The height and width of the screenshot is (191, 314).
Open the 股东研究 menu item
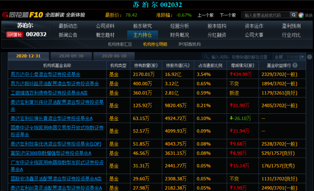[142, 26]
